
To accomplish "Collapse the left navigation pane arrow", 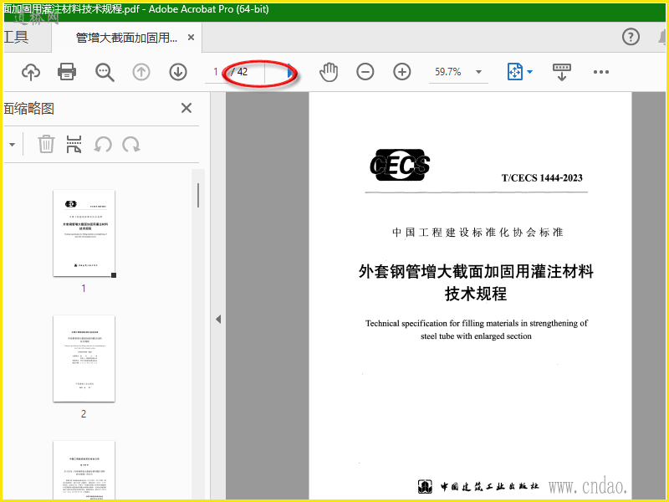I will [218, 319].
